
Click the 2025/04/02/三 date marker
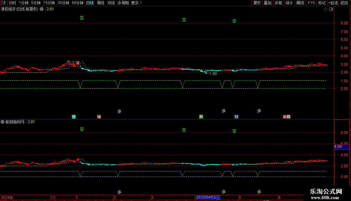[x=208, y=197]
